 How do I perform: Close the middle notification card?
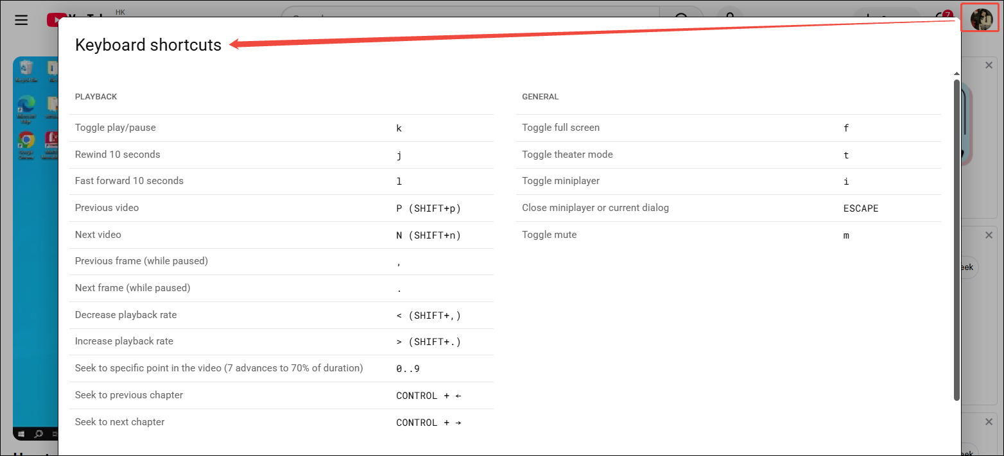click(989, 235)
